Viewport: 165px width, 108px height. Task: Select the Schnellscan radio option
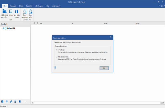click(57, 50)
